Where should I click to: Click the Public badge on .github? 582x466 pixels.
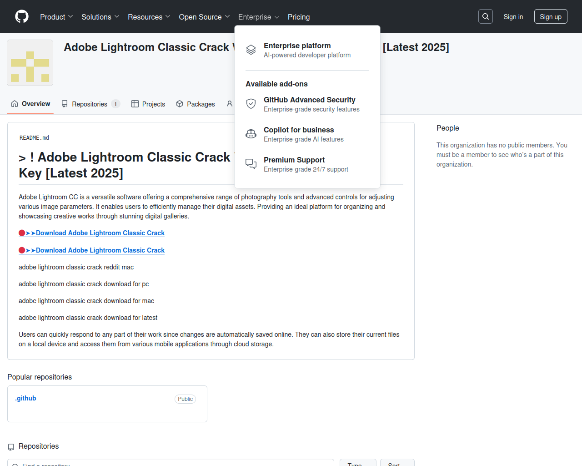185,399
